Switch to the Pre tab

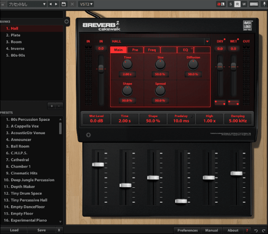click(135, 50)
